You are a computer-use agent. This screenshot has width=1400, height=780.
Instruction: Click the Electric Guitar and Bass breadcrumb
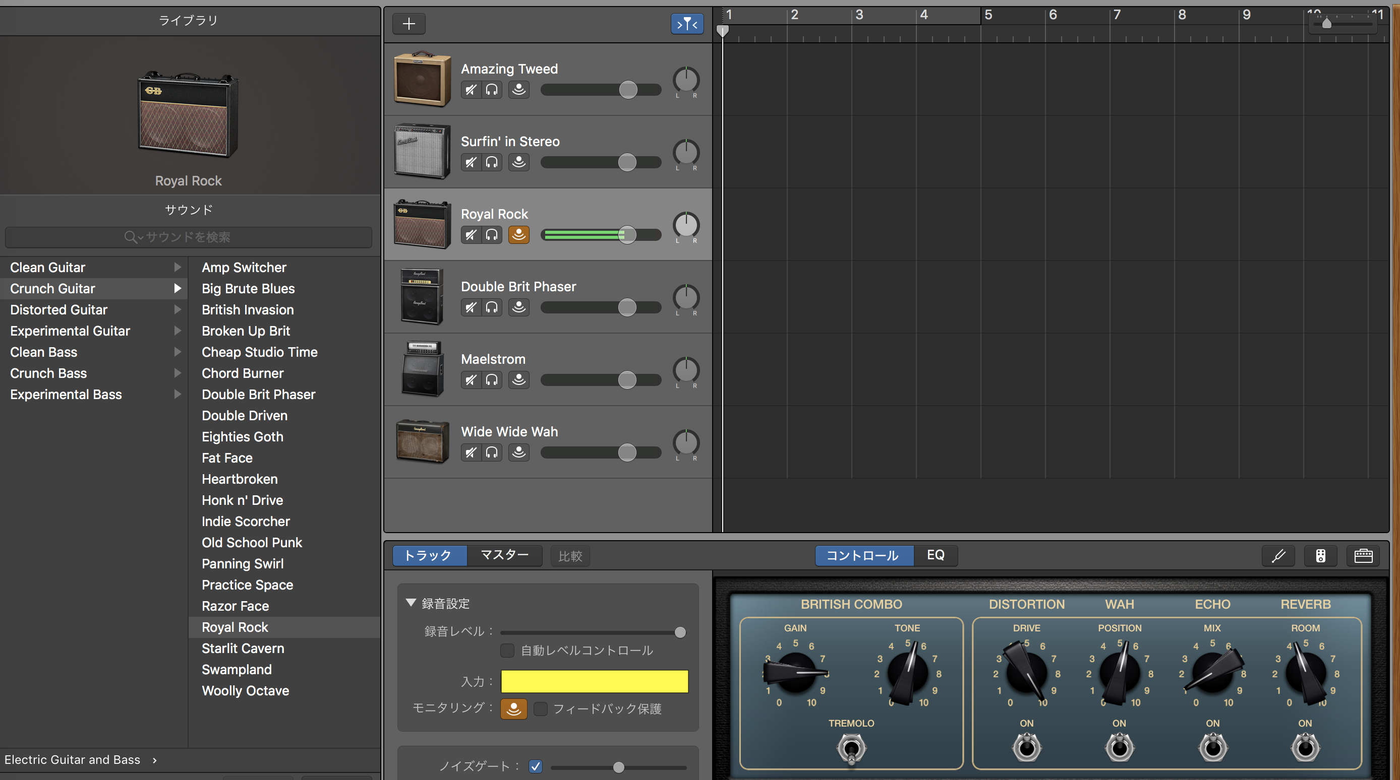tap(72, 759)
